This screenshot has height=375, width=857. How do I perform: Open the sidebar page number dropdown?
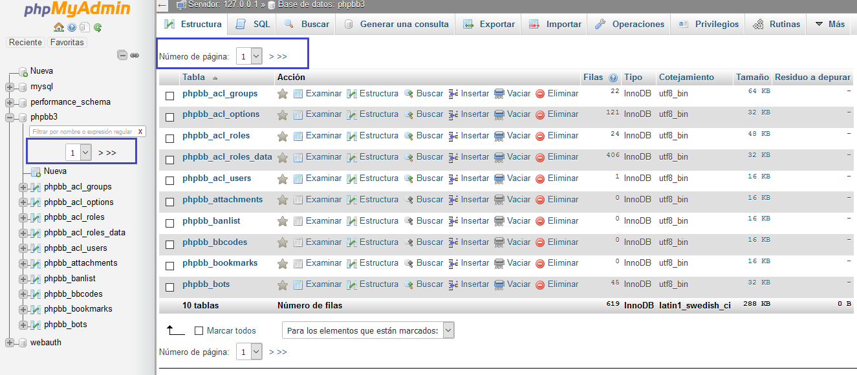(79, 153)
